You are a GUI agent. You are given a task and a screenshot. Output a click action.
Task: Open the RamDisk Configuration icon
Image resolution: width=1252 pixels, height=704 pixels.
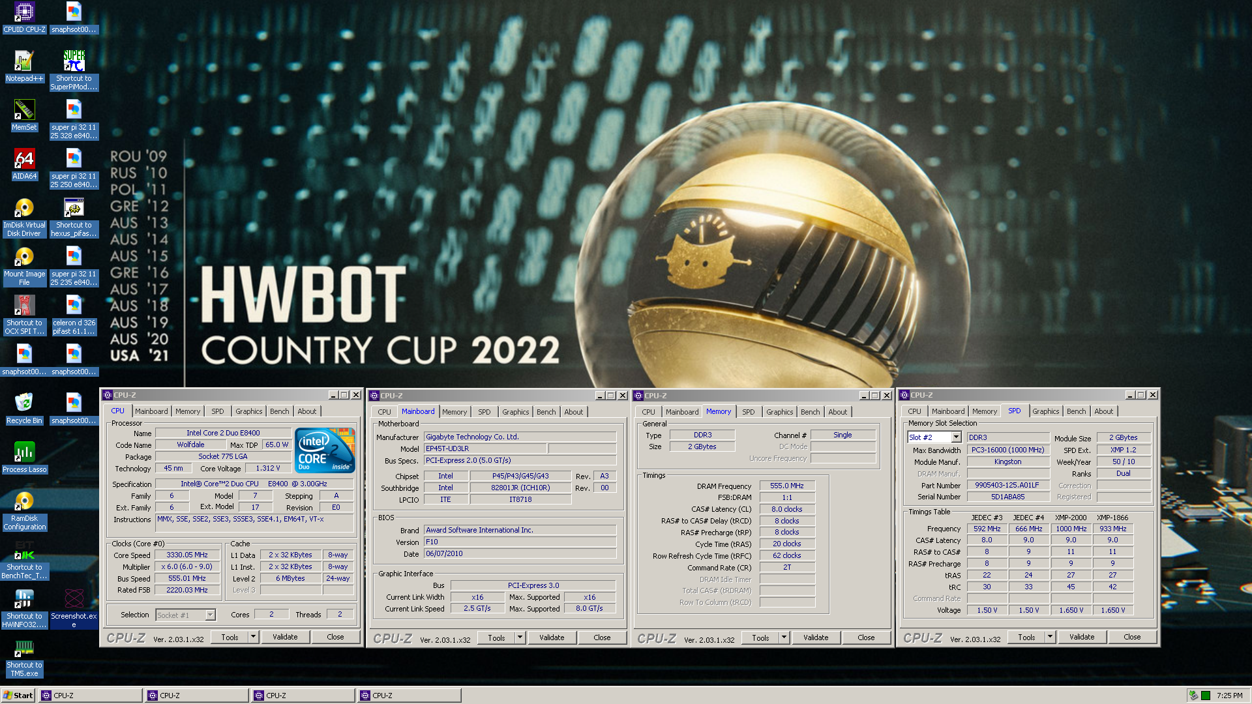[x=24, y=510]
